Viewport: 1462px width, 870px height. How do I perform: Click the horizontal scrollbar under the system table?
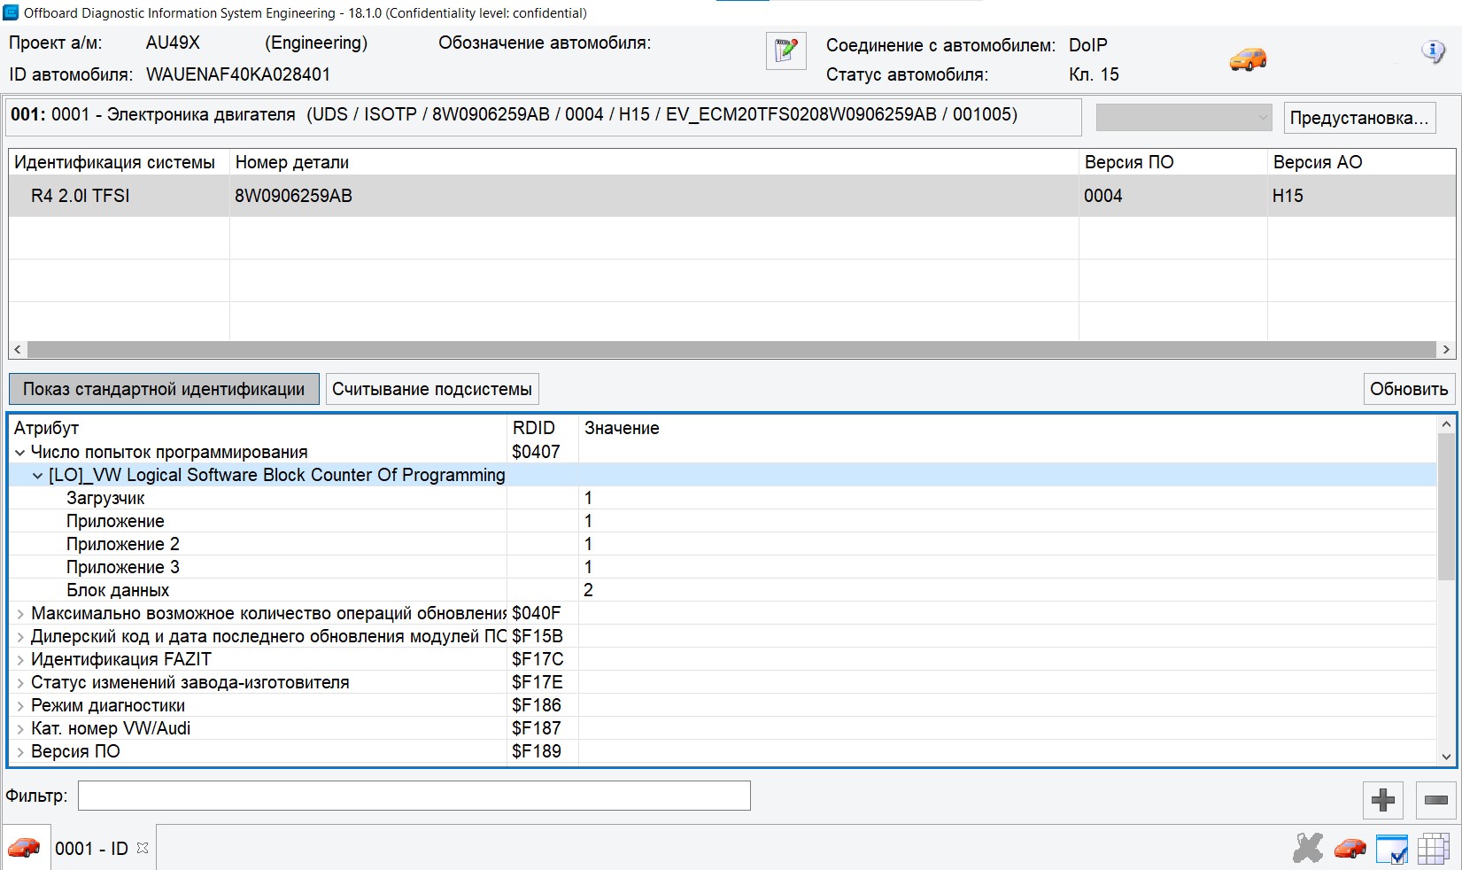pyautogui.click(x=731, y=350)
